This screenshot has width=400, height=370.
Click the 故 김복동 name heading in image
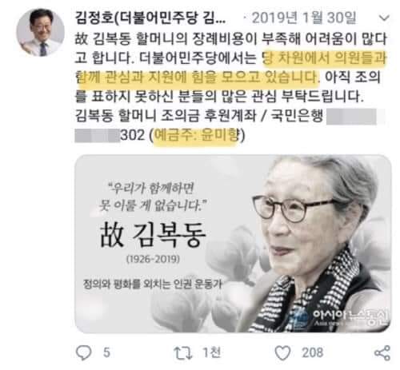pos(153,235)
